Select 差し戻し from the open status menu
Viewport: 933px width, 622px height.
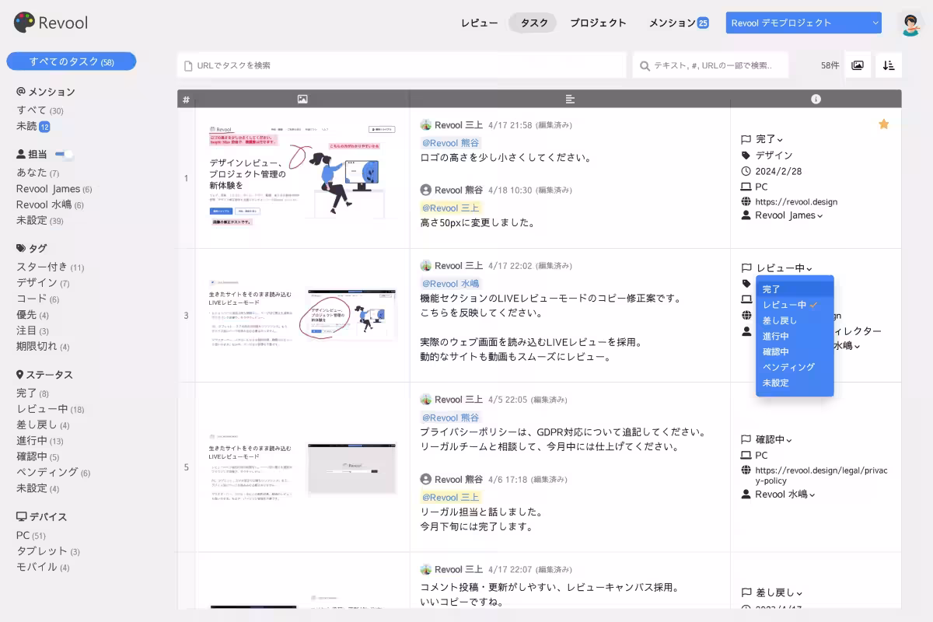(x=779, y=320)
